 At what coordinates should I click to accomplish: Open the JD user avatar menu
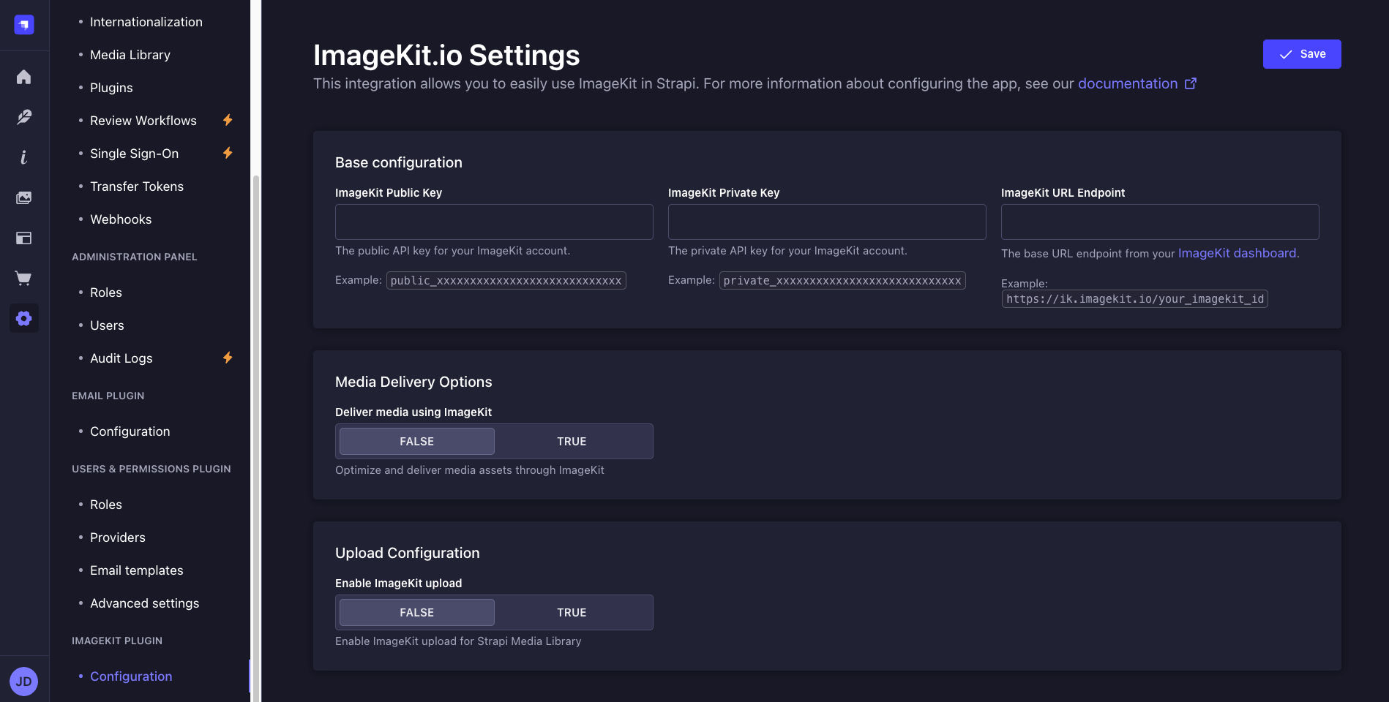click(x=24, y=682)
